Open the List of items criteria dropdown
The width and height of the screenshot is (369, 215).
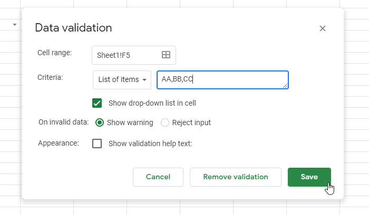[x=122, y=80]
